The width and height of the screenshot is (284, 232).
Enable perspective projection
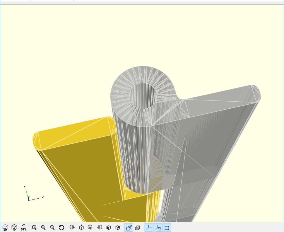point(129,227)
